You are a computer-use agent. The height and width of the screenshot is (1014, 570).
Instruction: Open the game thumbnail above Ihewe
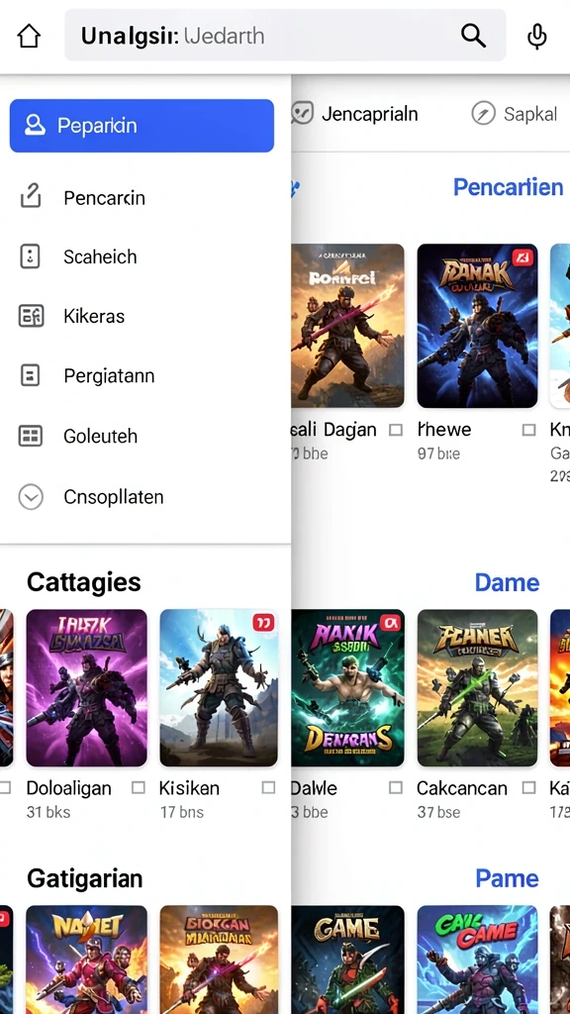click(x=477, y=325)
